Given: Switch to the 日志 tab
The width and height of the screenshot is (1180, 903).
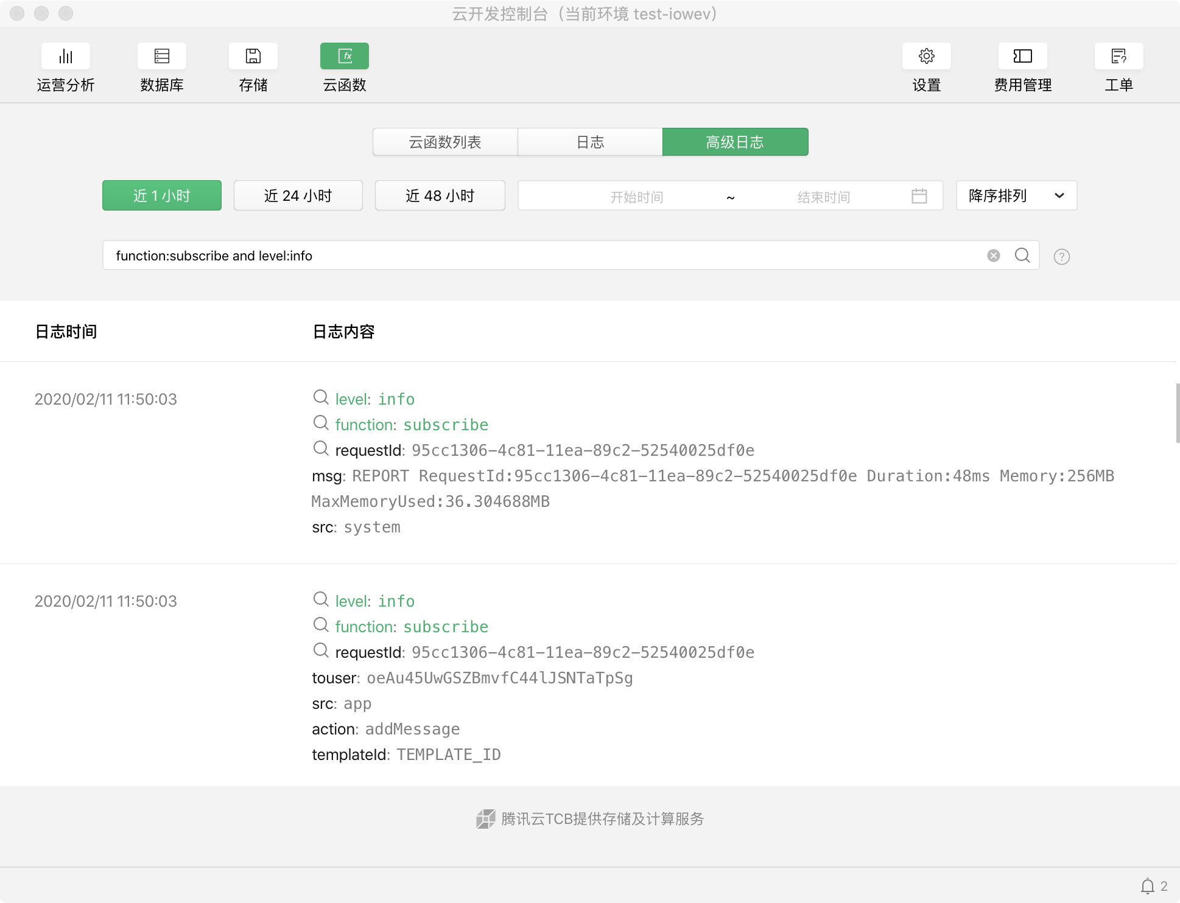Looking at the screenshot, I should (x=589, y=142).
